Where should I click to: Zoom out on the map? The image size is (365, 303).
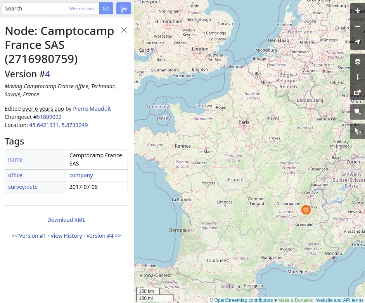[358, 26]
